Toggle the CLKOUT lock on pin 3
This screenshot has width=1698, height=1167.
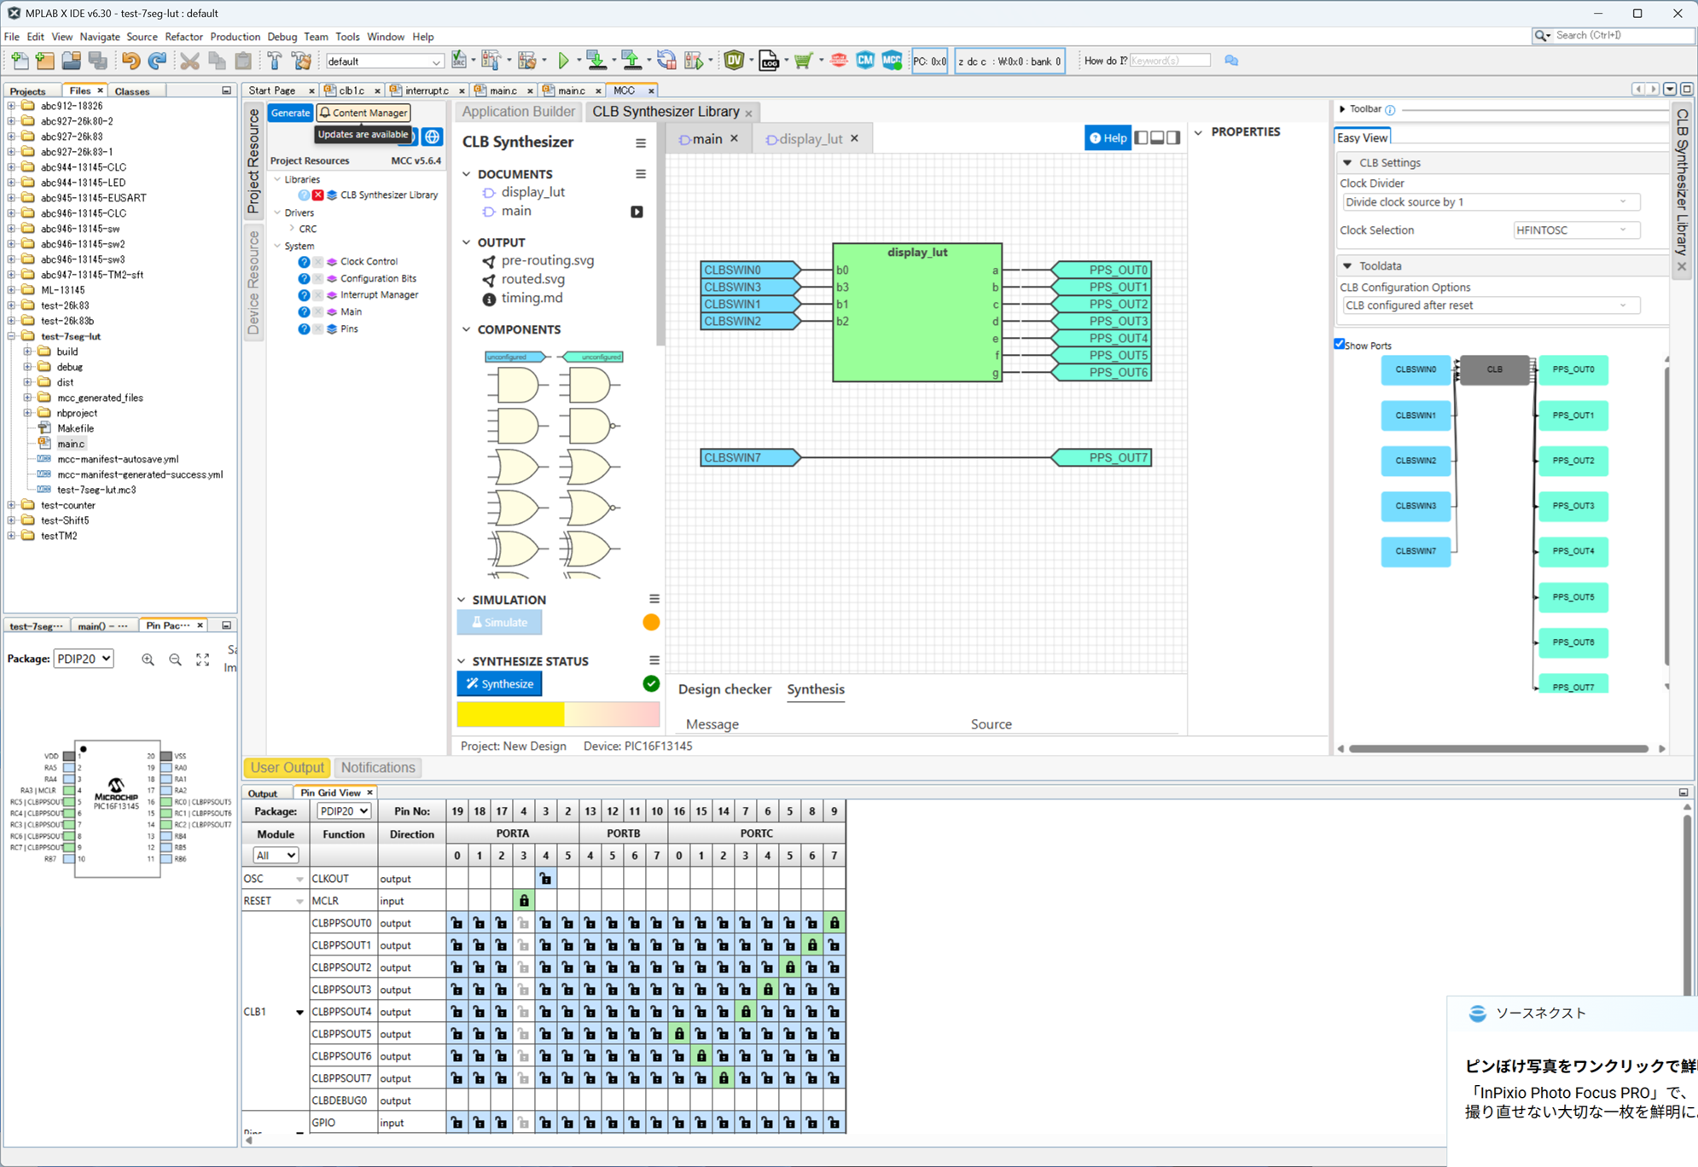546,879
